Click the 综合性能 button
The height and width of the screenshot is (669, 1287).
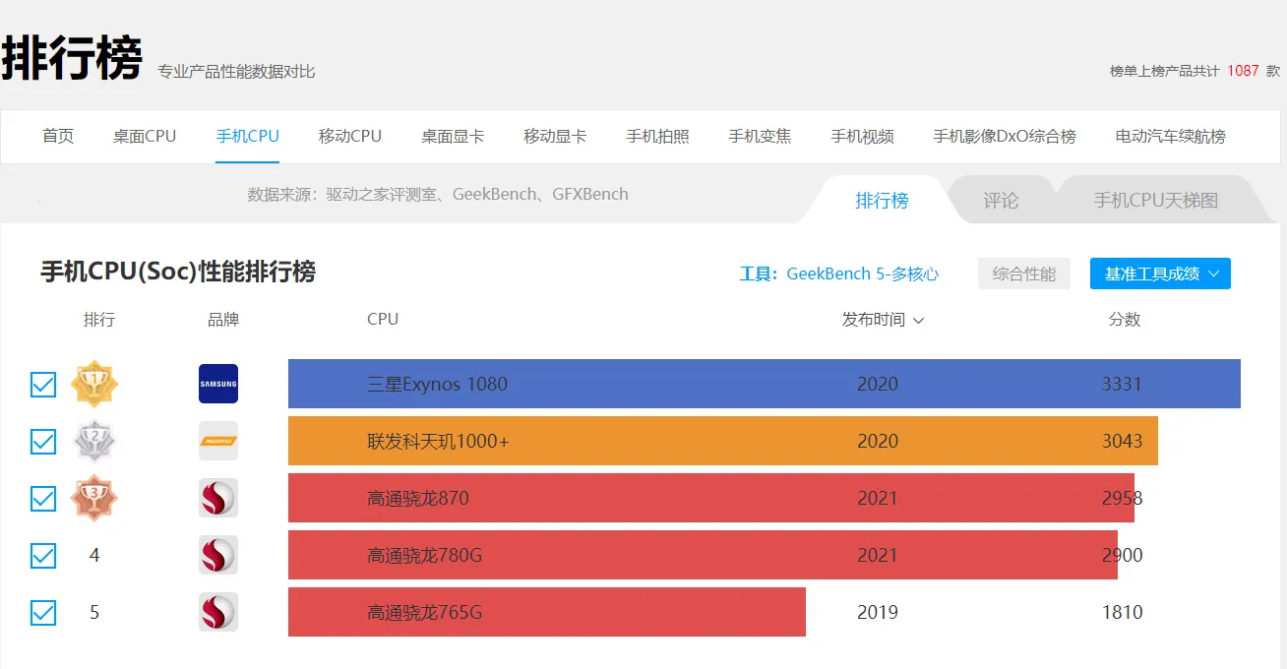(1024, 274)
